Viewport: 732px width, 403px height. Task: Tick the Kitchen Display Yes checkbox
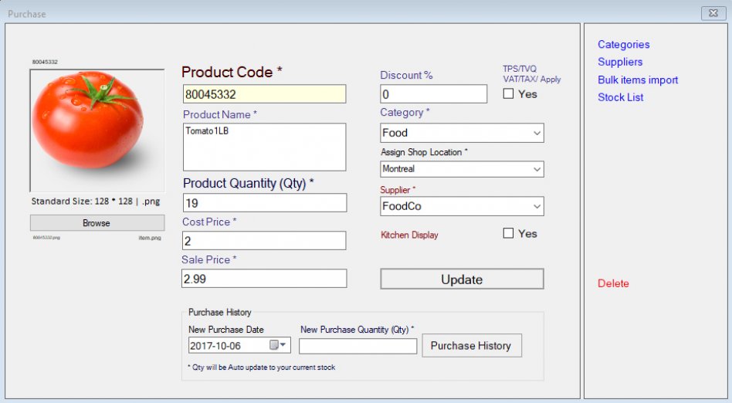pos(508,233)
